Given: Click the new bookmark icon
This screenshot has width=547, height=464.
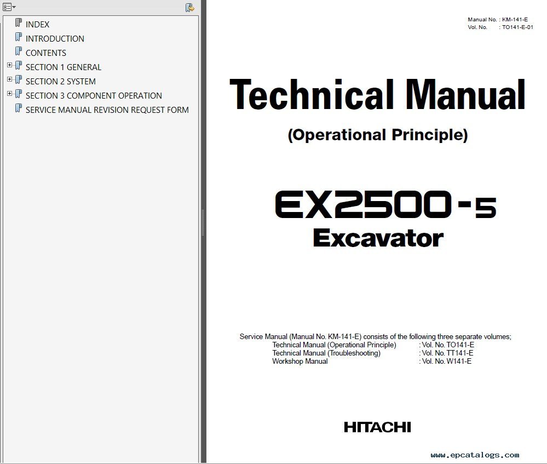Looking at the screenshot, I should pos(190,7).
